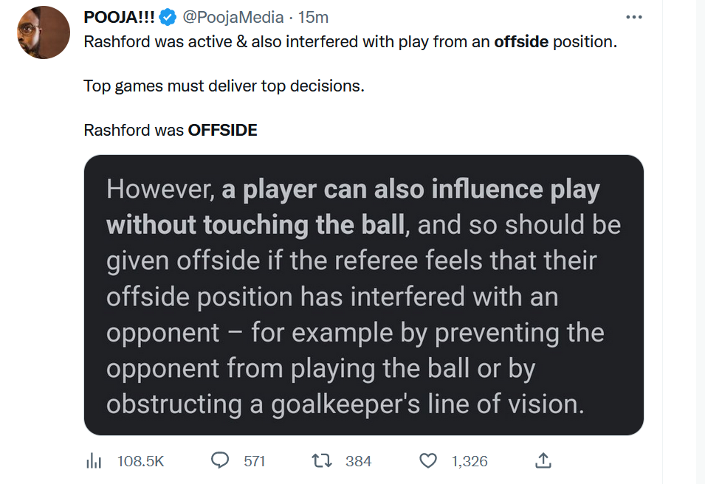
Task: Click the blue verified badge
Action: point(169,17)
